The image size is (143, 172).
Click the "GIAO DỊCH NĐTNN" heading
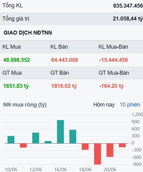[x=28, y=33]
